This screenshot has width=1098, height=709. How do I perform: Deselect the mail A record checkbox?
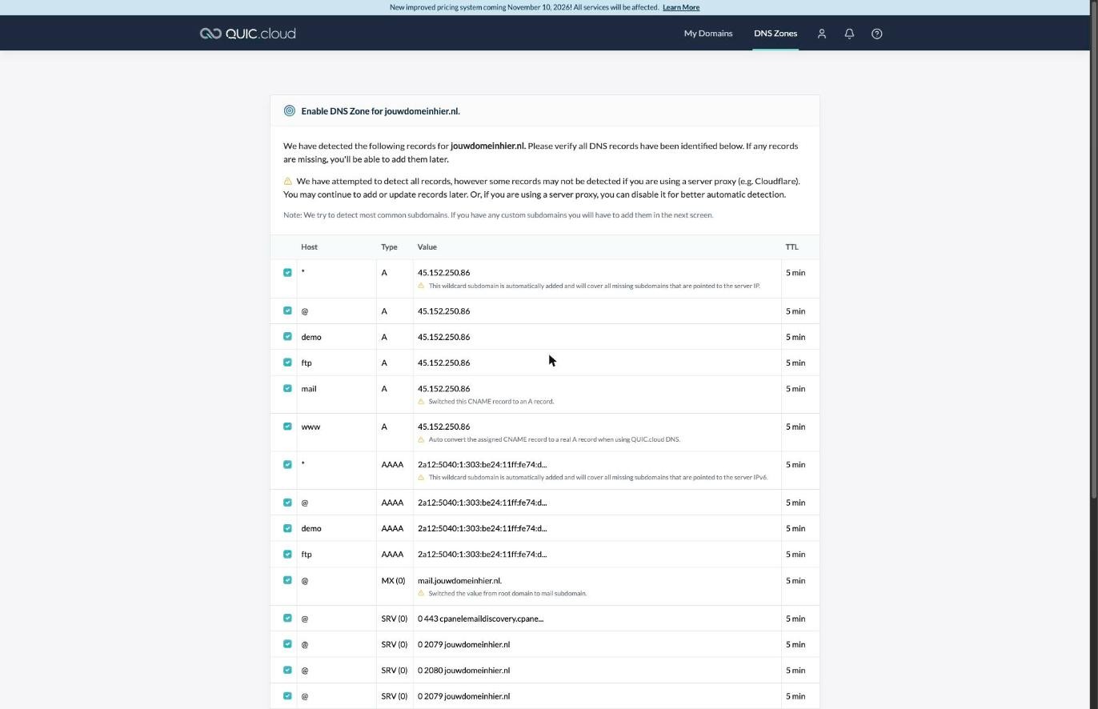[287, 388]
